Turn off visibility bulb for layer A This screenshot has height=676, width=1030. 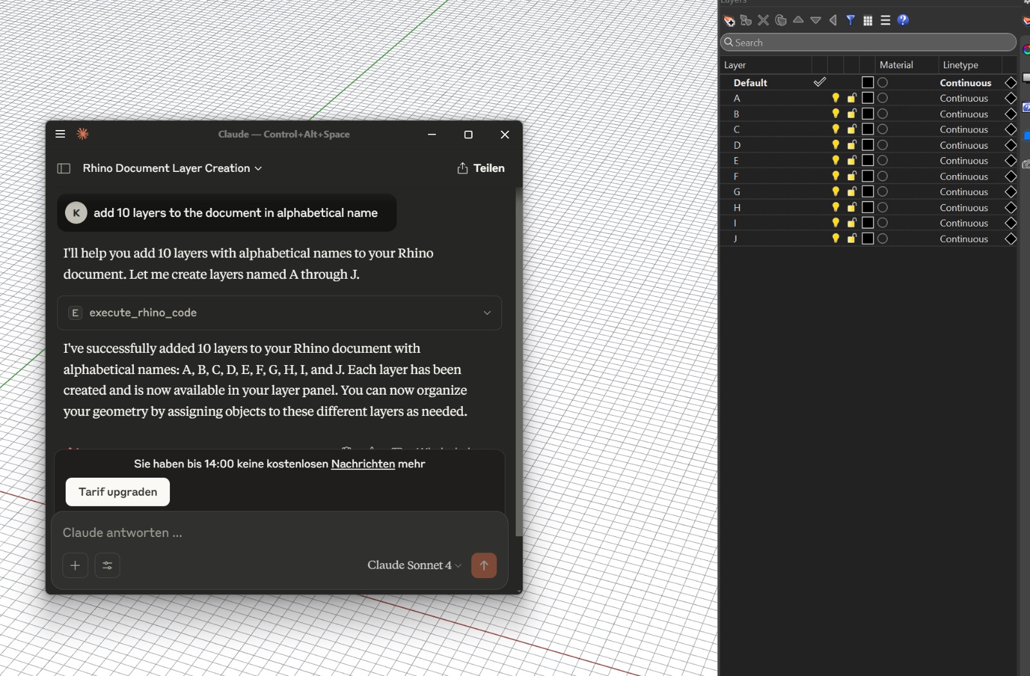point(836,99)
